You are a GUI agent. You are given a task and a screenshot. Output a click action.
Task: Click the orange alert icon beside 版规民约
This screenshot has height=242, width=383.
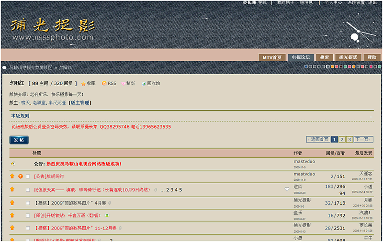coord(21,176)
